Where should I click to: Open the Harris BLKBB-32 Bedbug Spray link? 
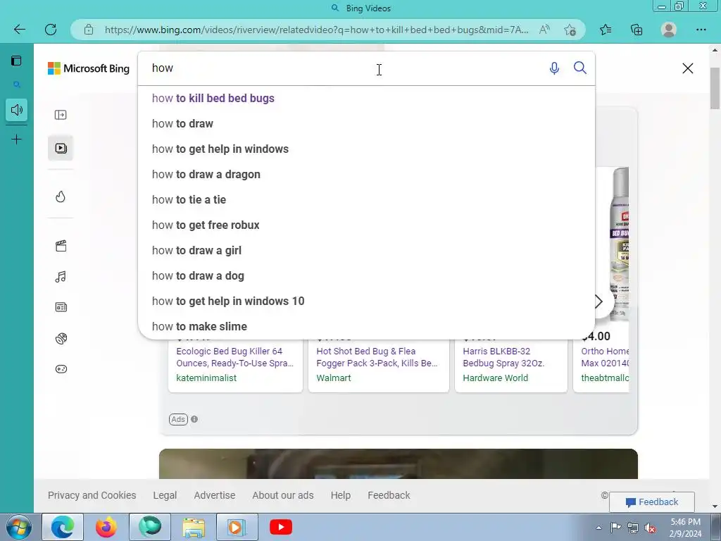tap(503, 357)
